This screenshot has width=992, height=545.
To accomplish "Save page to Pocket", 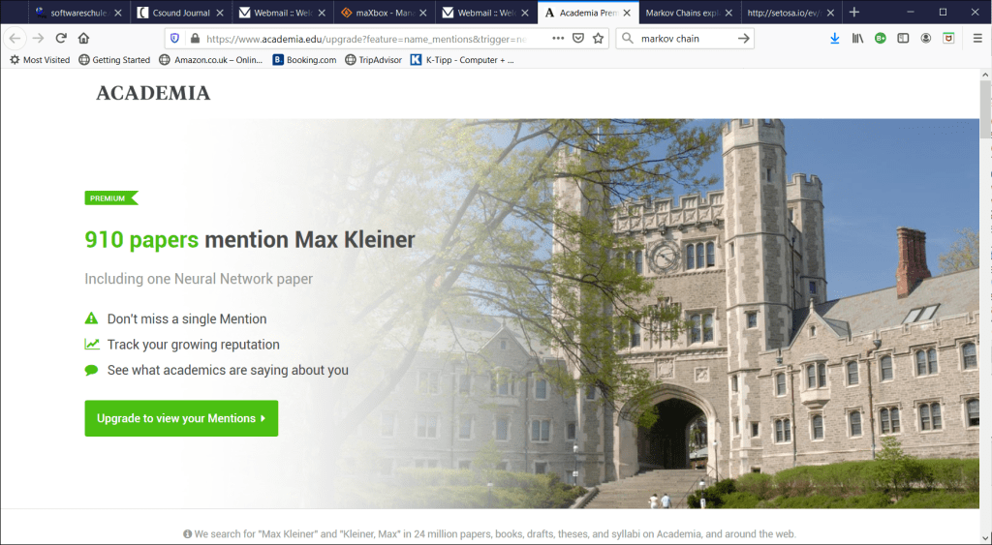I will [x=578, y=39].
